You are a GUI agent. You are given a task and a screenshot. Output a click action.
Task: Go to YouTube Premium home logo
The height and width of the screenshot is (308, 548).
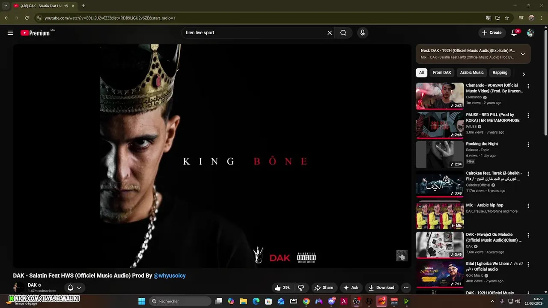35,33
